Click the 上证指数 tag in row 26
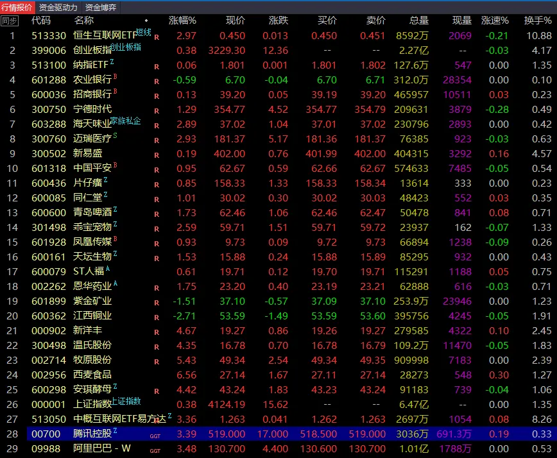 tap(126, 401)
